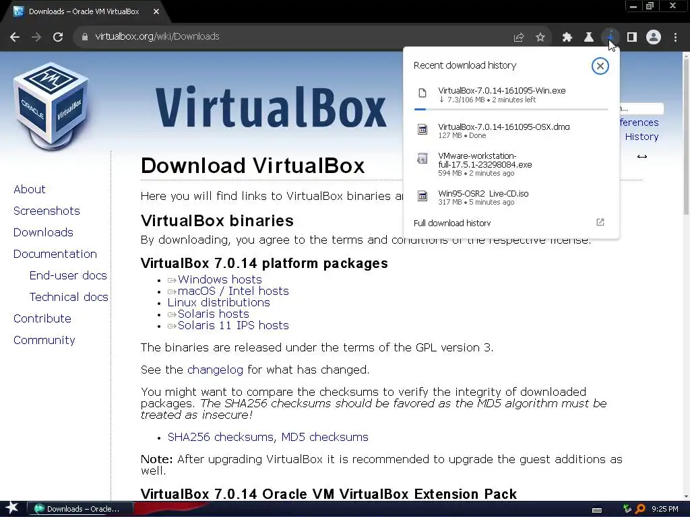Viewport: 690px width, 517px height.
Task: Open Chrome Labs flask icon
Action: (589, 38)
